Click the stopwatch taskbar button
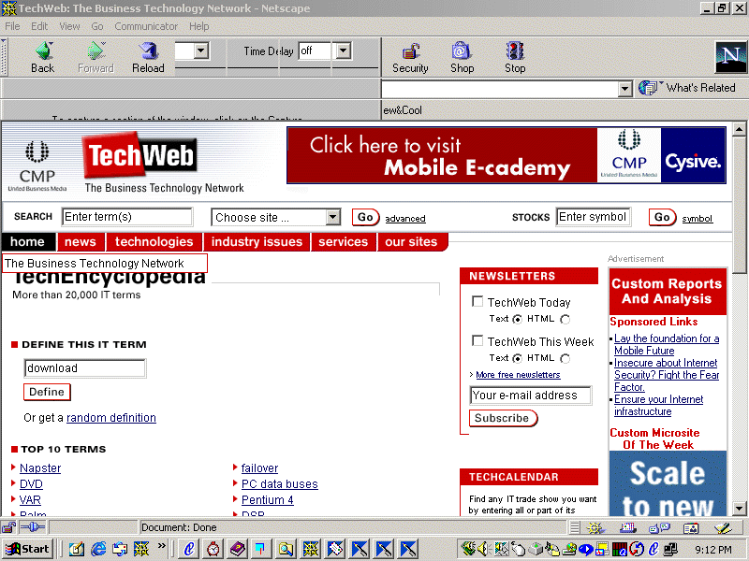Viewport: 749px width, 561px height. click(213, 549)
